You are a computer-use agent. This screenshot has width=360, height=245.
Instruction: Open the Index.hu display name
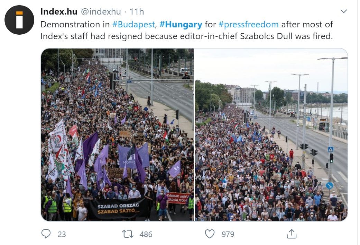59,11
